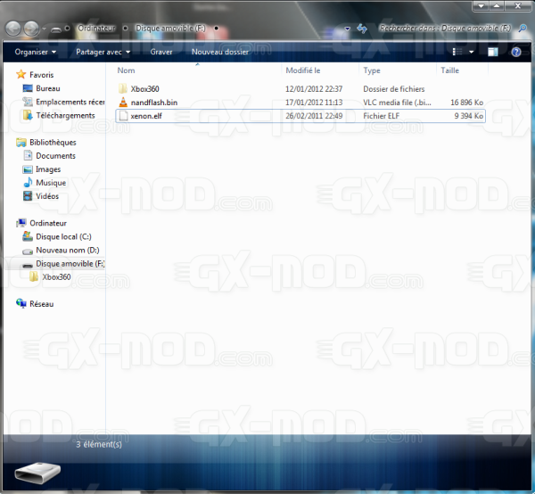Image resolution: width=535 pixels, height=494 pixels.
Task: Click the Ordinateur computer icon
Action: (21, 223)
